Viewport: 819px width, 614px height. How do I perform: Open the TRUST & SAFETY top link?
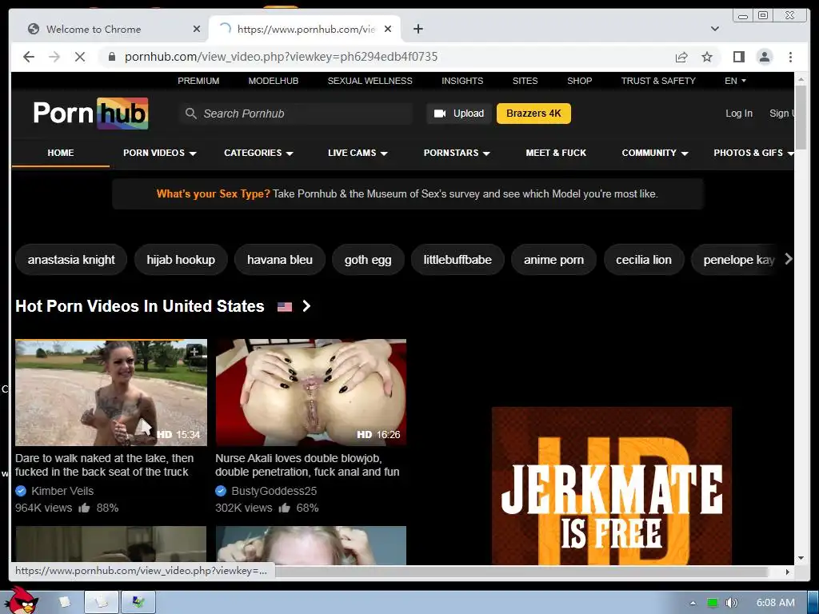tap(658, 81)
